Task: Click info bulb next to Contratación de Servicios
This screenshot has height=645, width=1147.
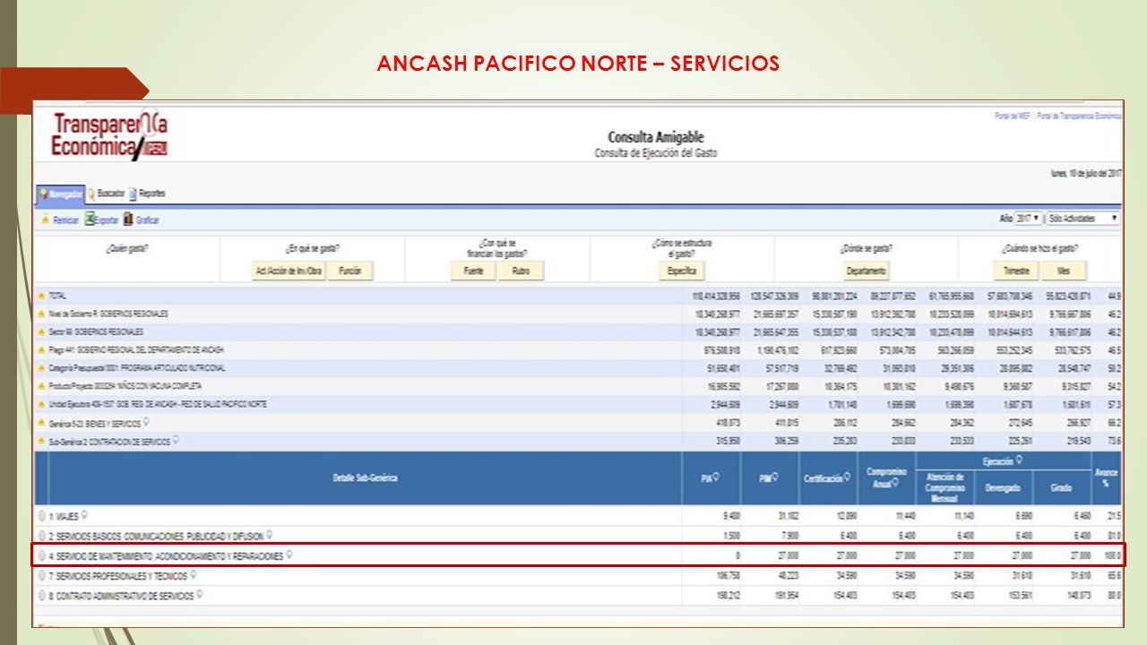Action: (x=177, y=440)
